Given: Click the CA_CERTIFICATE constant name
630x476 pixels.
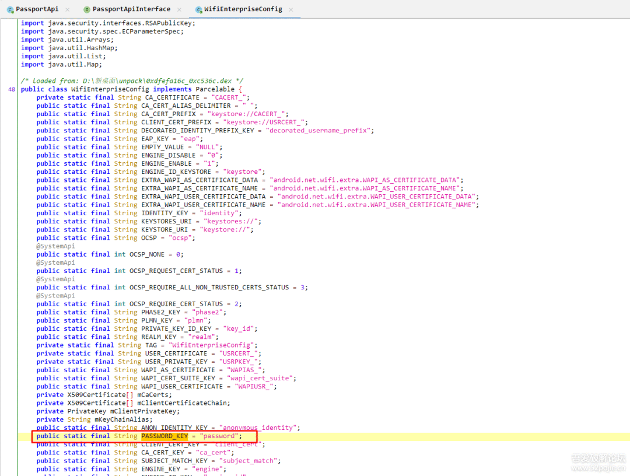Looking at the screenshot, I should (x=172, y=97).
